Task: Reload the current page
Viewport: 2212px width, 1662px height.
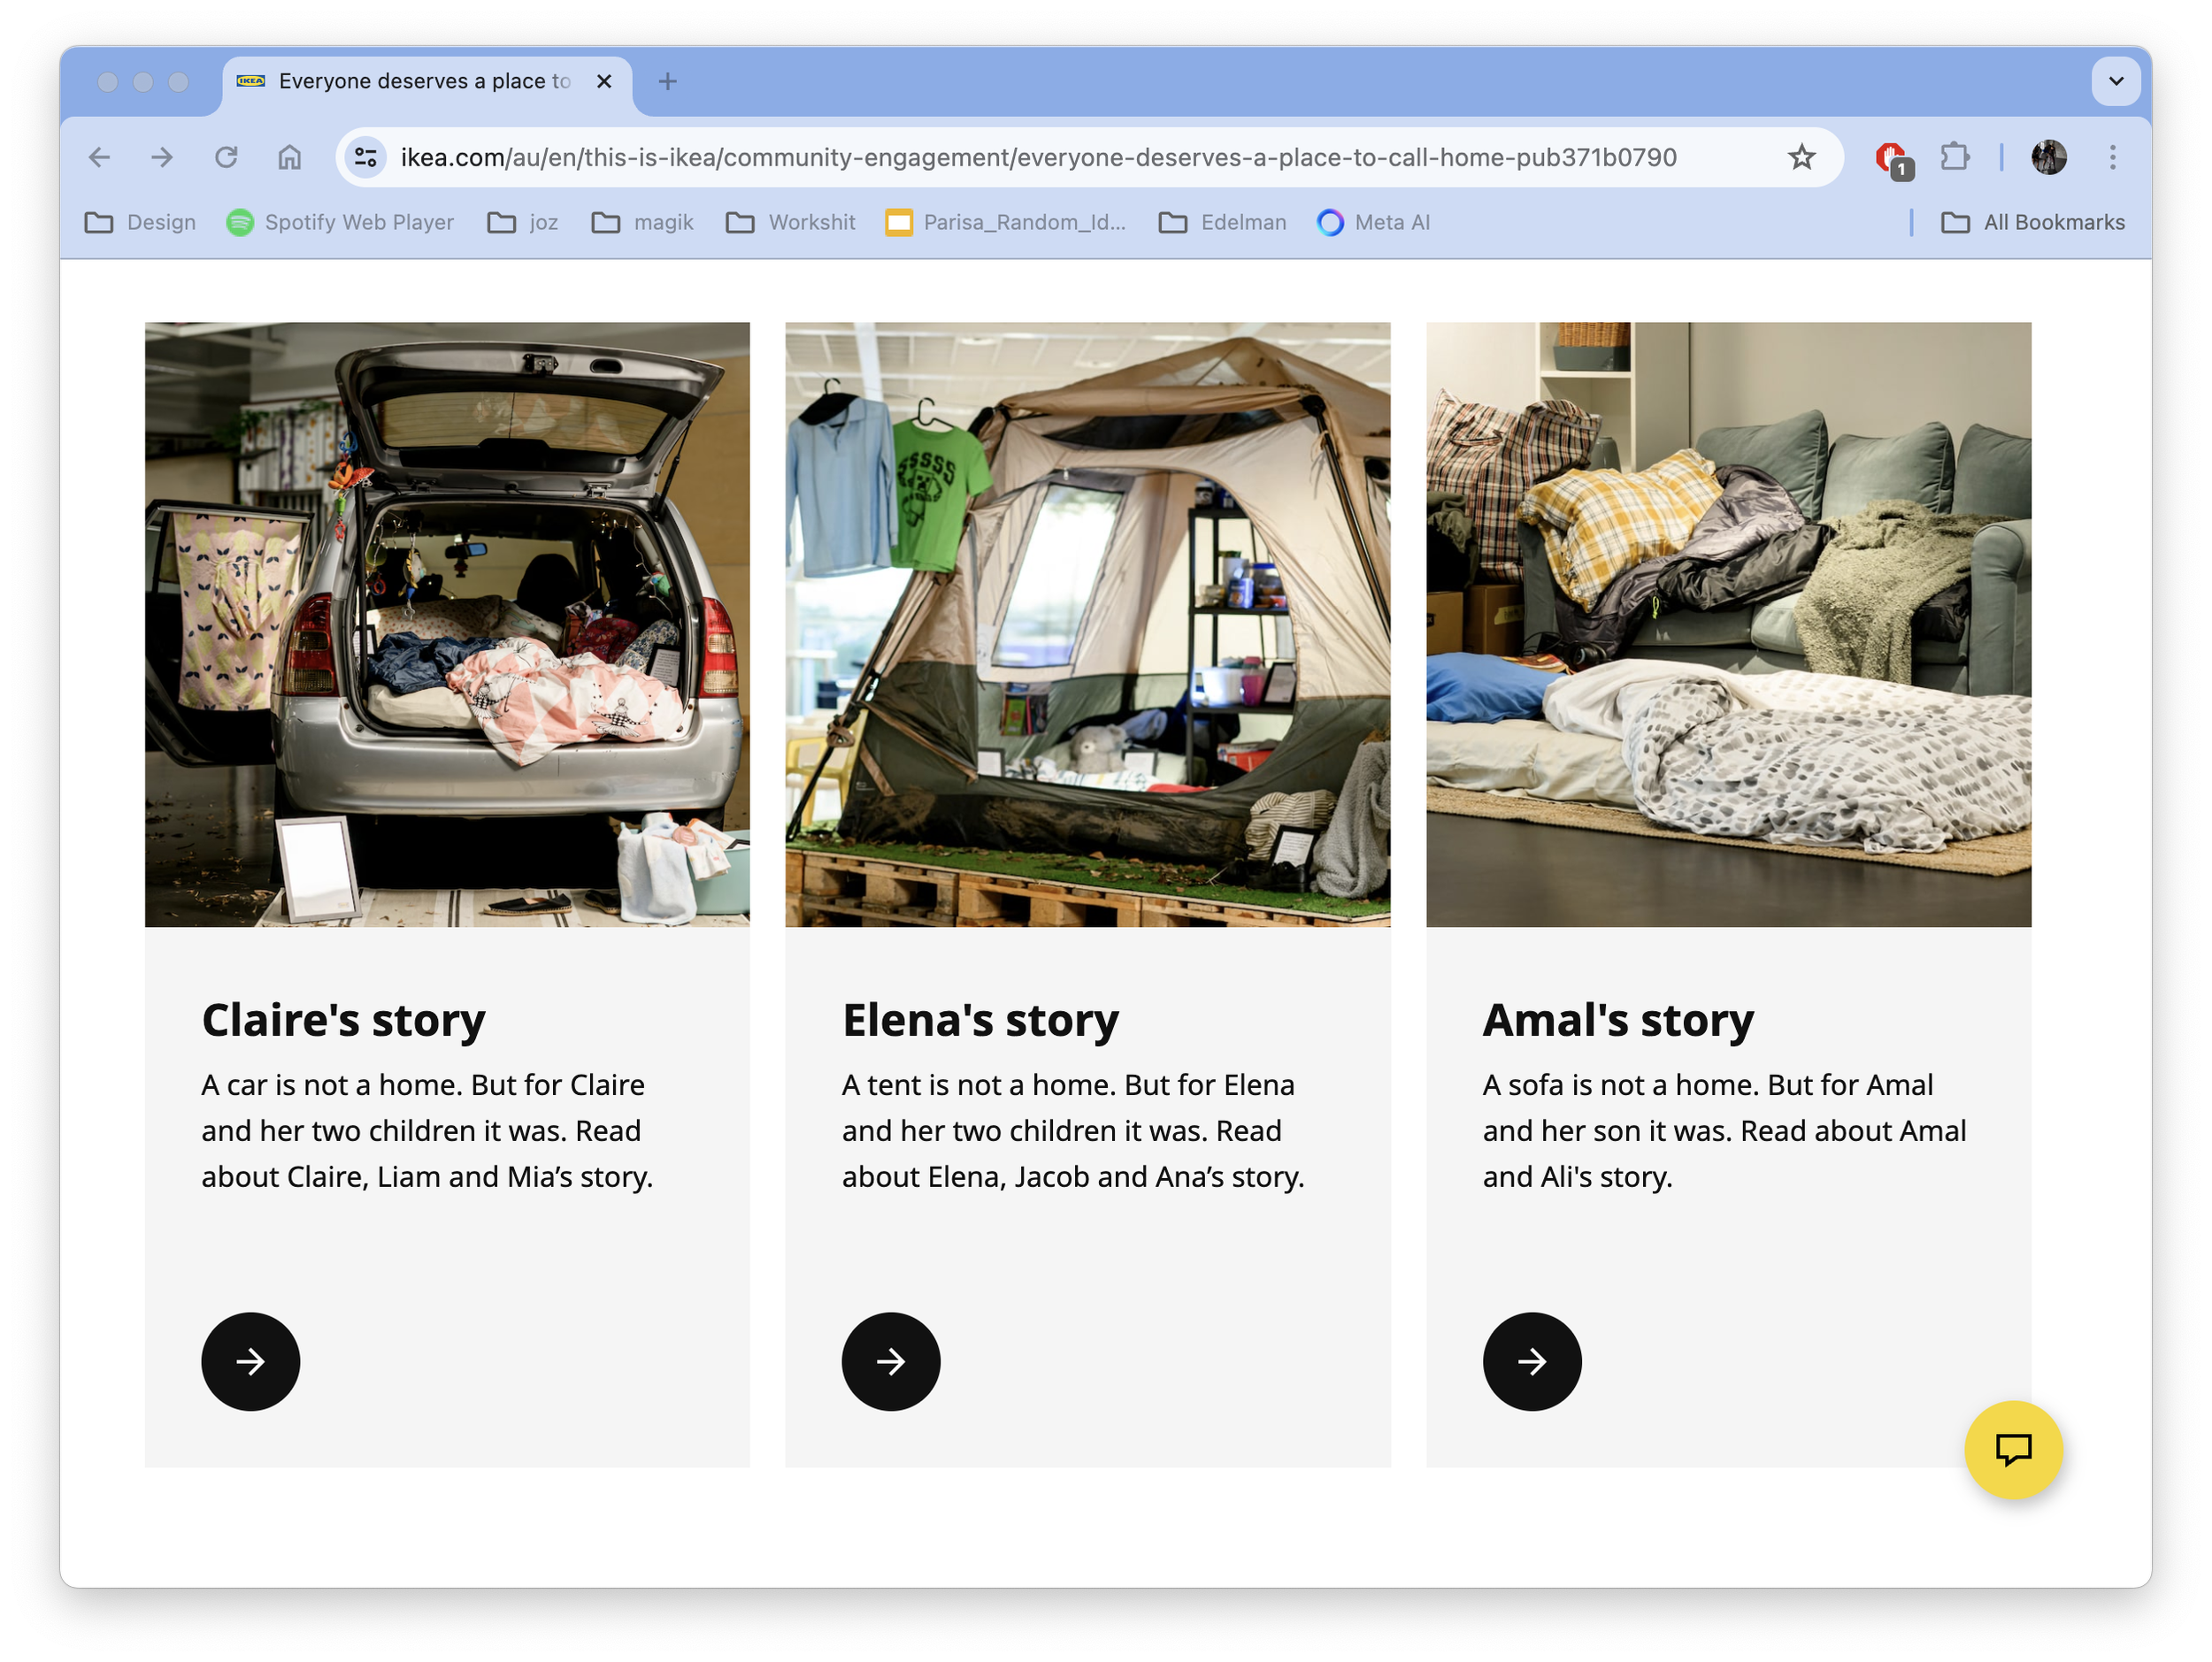Action: [x=226, y=157]
